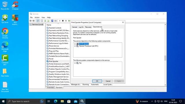Click the Stop Service square toolbar icon
The image size is (185, 104).
click(63, 21)
